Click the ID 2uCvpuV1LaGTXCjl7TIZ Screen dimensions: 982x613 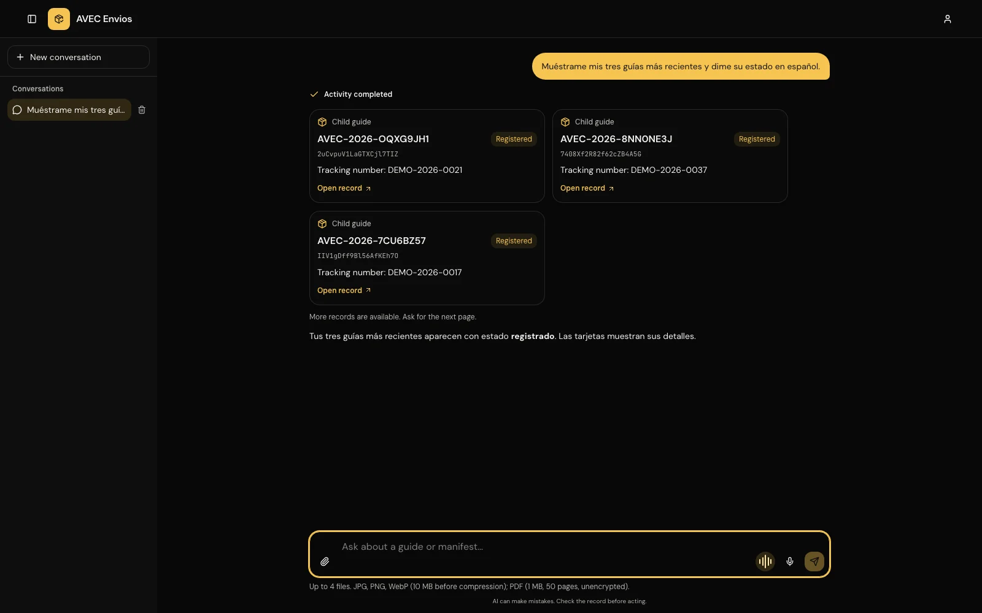click(x=358, y=154)
